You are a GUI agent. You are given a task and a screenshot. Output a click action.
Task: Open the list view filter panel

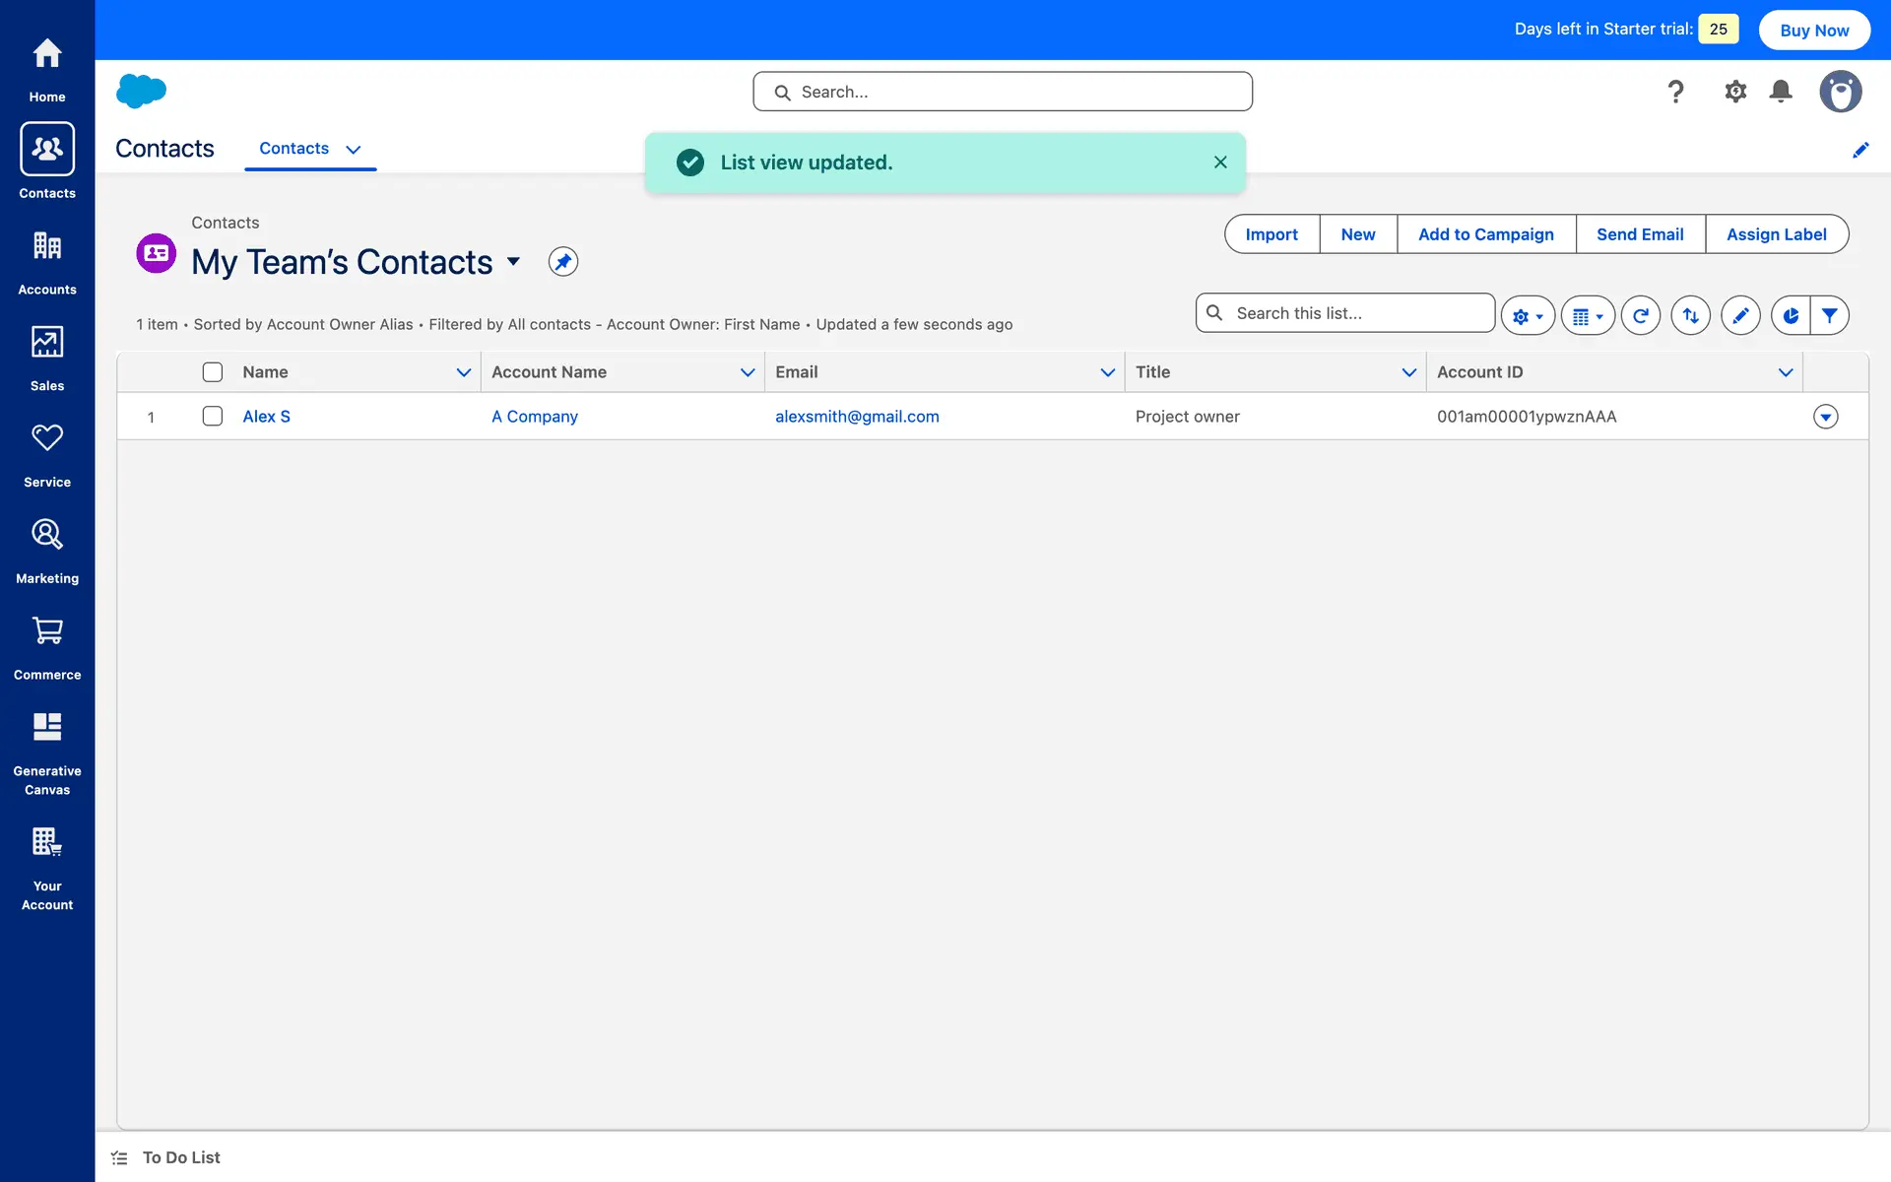(x=1829, y=316)
